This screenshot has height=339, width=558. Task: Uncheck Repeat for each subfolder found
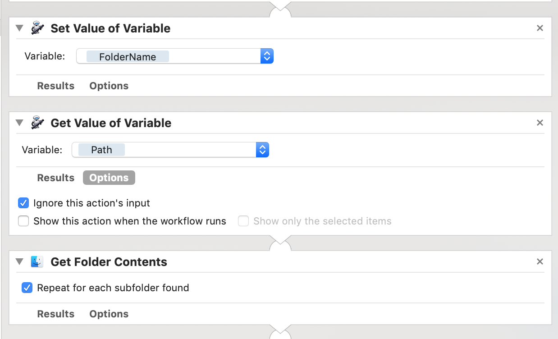tap(27, 288)
